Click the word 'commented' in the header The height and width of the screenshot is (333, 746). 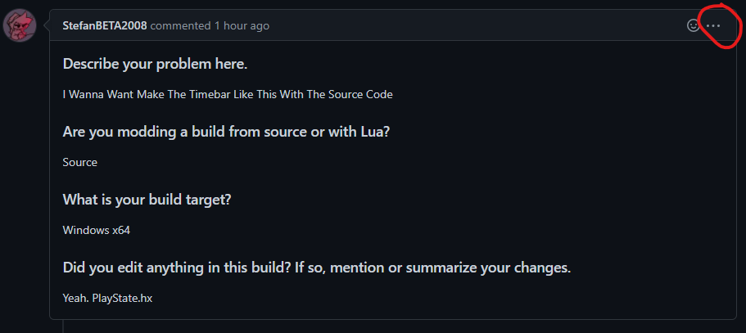click(x=180, y=25)
